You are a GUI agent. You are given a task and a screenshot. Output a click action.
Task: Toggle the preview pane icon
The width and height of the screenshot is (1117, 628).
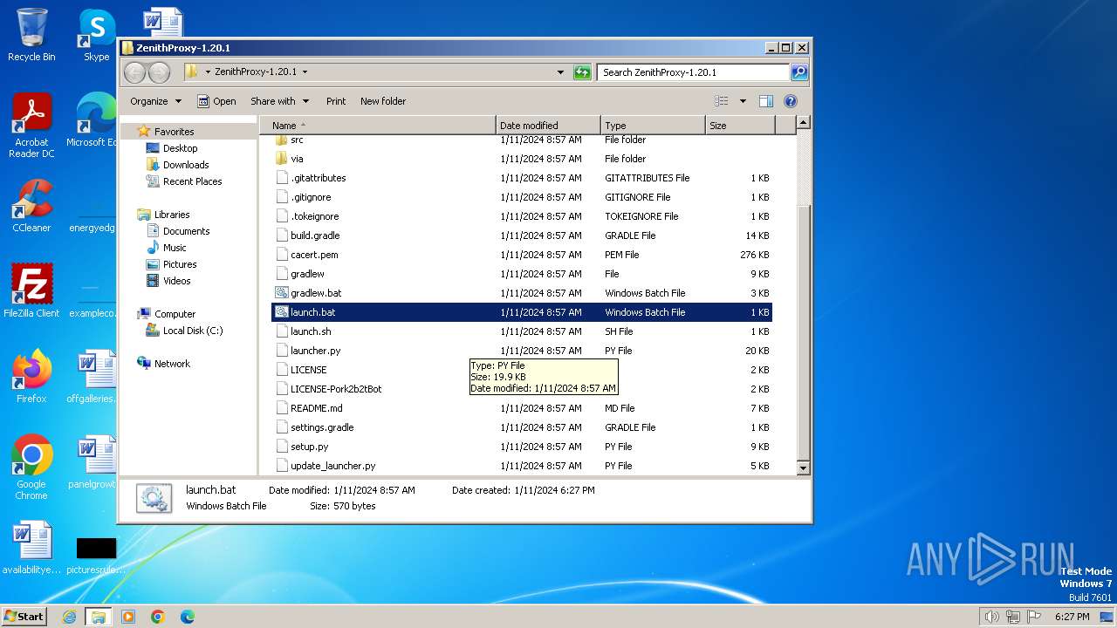765,101
